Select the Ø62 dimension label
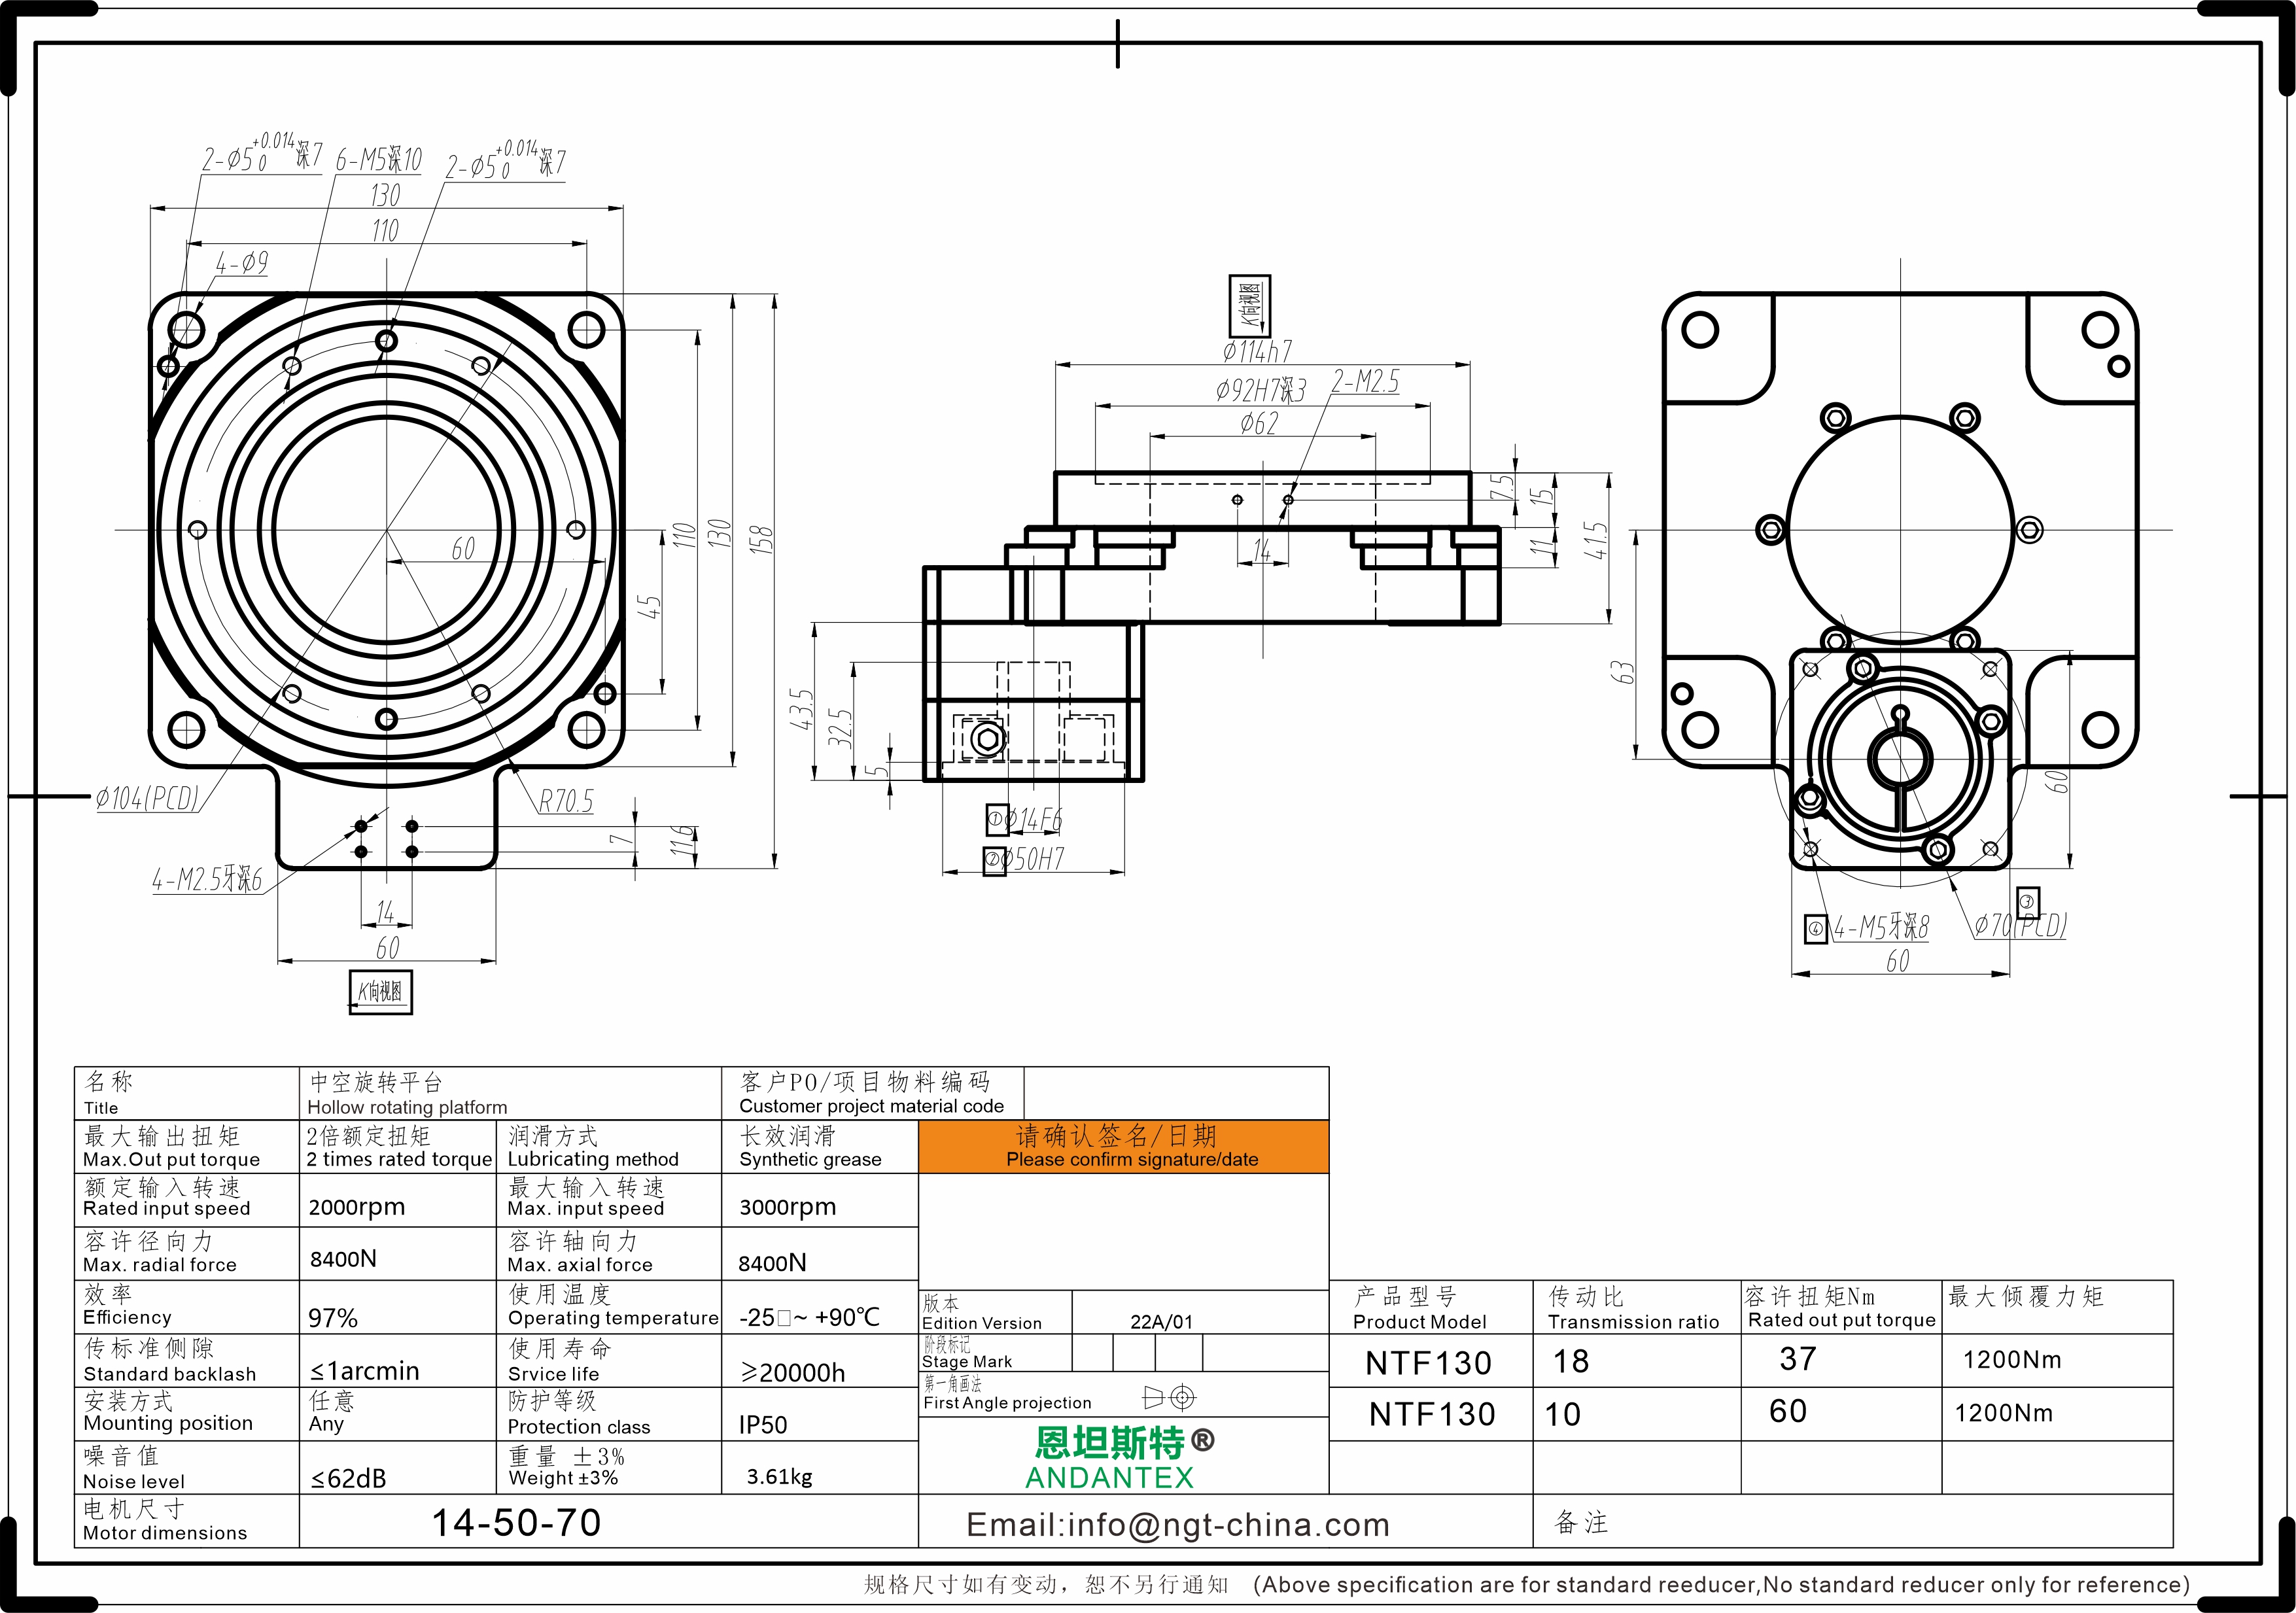The image size is (2296, 1613). point(1259,423)
